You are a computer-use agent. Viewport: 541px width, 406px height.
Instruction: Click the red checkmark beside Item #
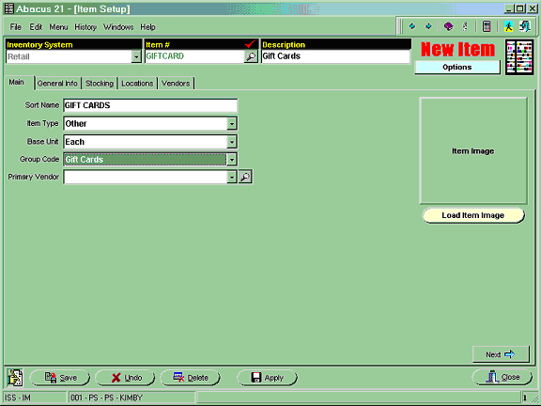(250, 44)
